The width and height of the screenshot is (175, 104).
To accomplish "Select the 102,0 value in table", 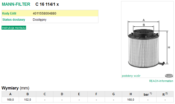I will click(27, 100).
